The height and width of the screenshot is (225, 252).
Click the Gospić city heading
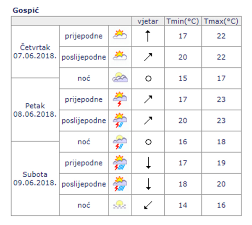coord(26,9)
